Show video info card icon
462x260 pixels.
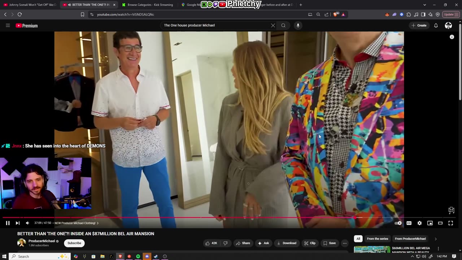pos(452,37)
